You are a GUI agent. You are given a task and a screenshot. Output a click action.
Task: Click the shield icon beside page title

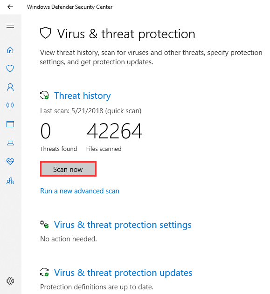(x=46, y=33)
